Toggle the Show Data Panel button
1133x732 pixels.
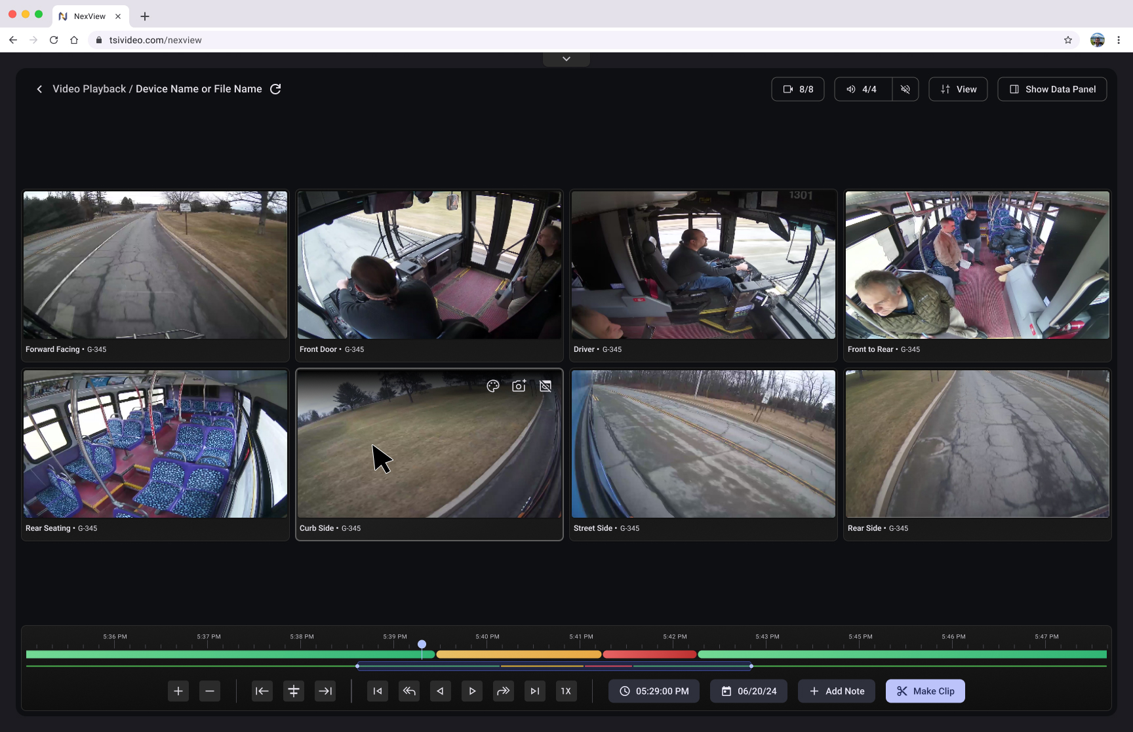click(1052, 89)
